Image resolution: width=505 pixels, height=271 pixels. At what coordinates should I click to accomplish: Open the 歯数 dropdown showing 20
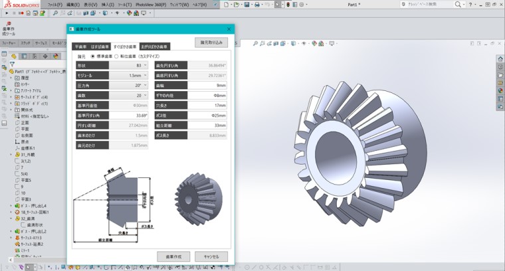[128, 96]
